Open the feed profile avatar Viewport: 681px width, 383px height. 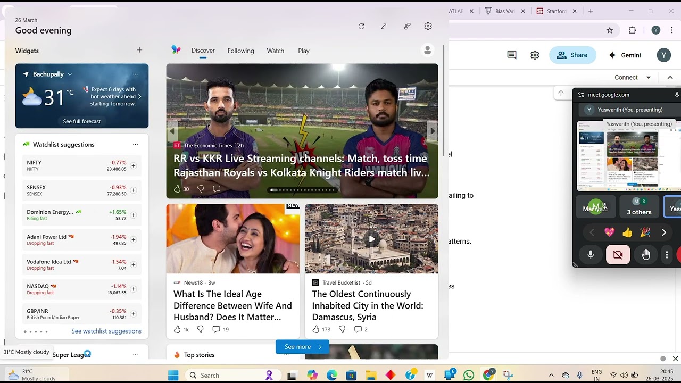pos(427,50)
